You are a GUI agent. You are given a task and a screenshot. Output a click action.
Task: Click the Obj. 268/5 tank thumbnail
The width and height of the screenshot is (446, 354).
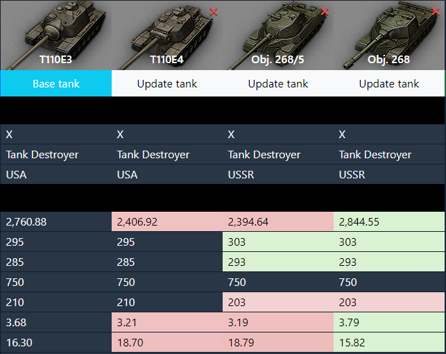point(278,35)
